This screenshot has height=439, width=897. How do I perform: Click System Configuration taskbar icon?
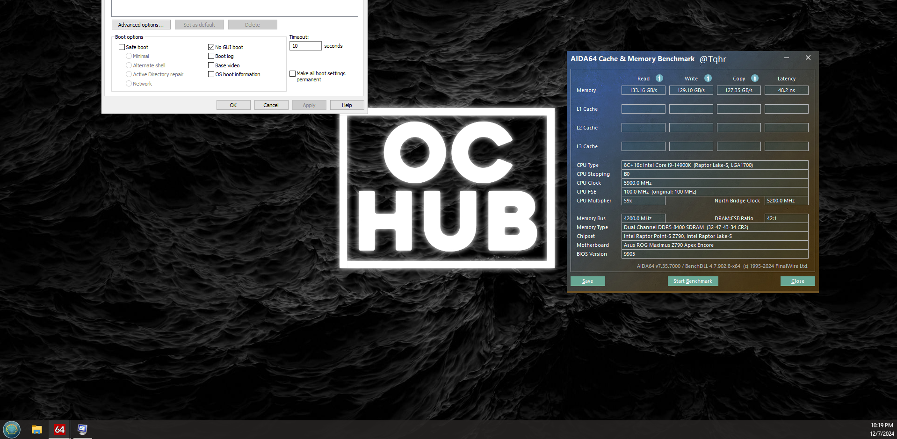[82, 430]
